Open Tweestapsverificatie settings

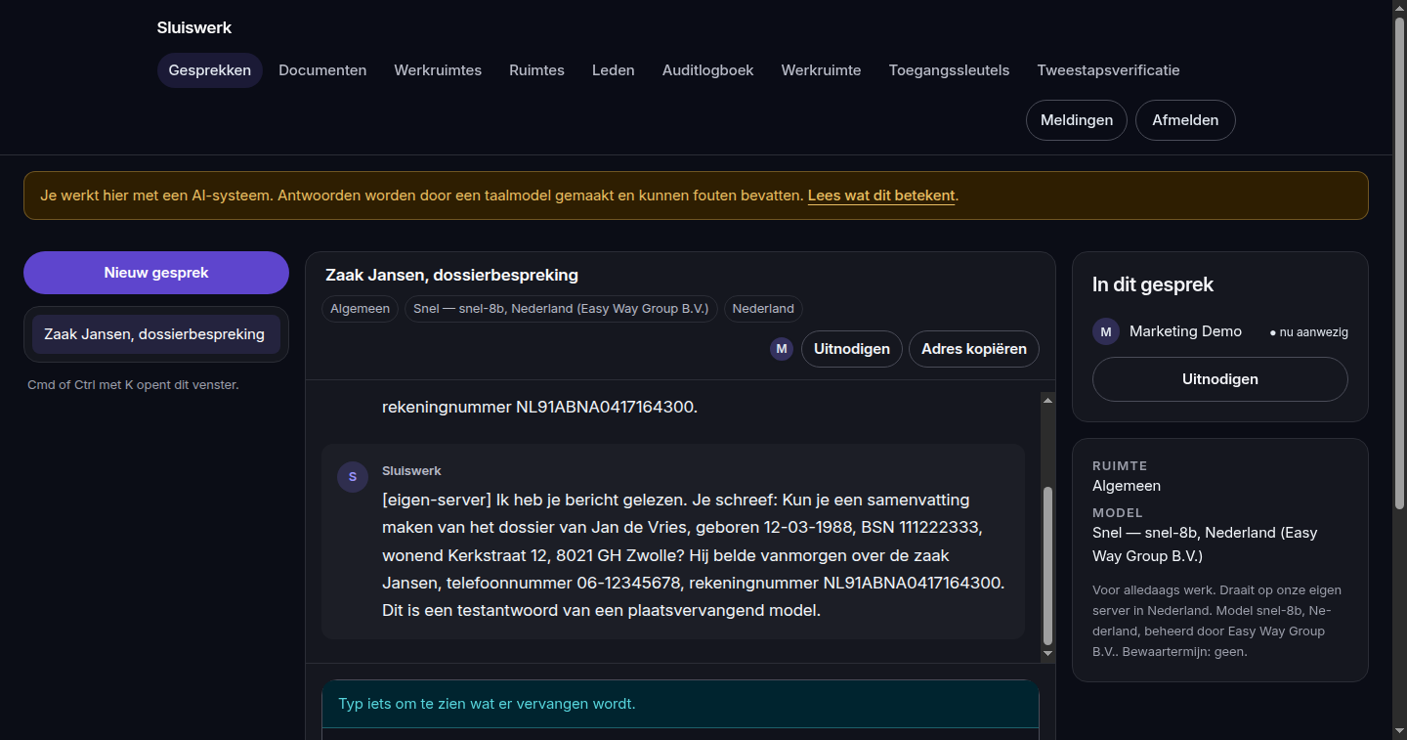(1108, 70)
